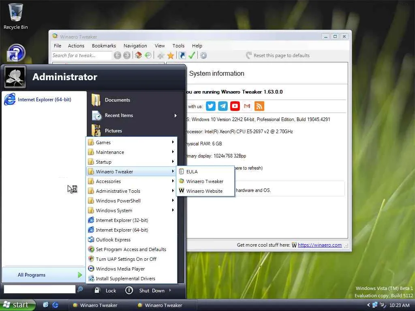
Task: Open the Actions menu
Action: [x=76, y=46]
